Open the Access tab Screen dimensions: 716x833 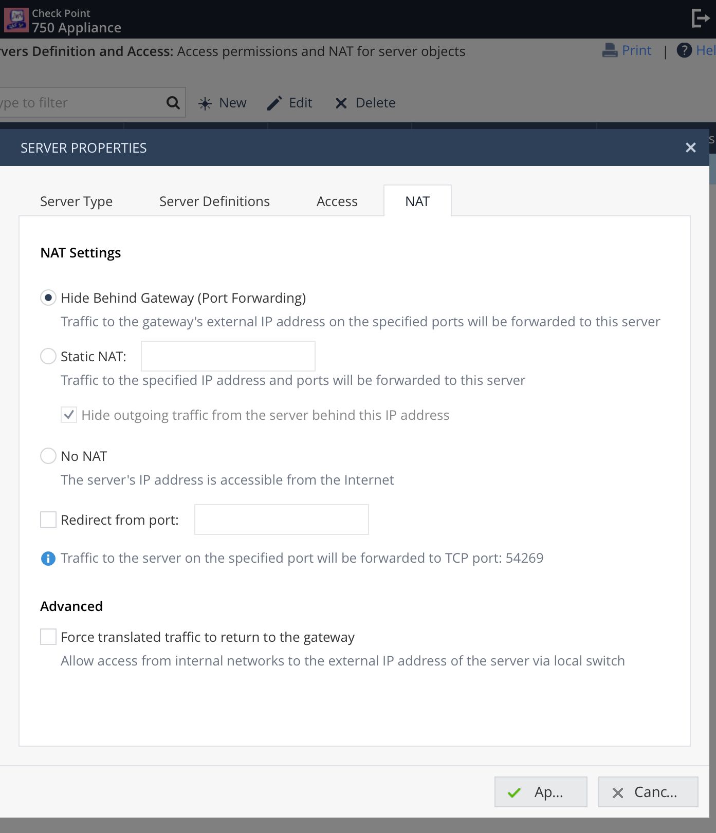point(337,201)
